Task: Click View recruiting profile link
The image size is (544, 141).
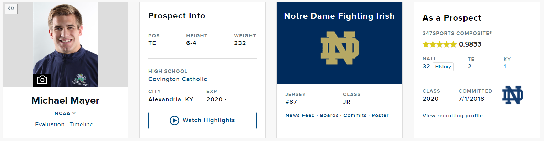Action: point(452,116)
